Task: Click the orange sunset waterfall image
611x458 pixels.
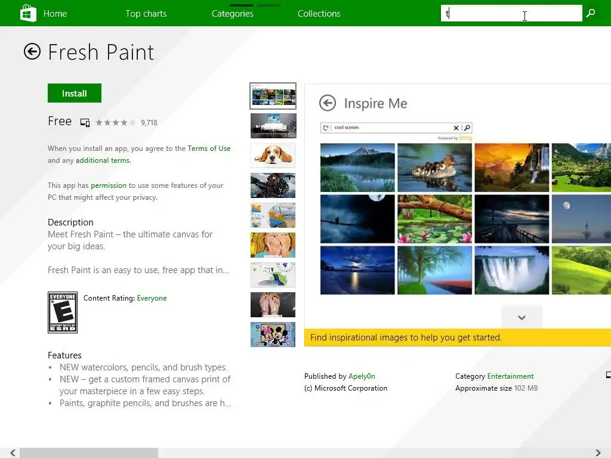Action: click(511, 168)
